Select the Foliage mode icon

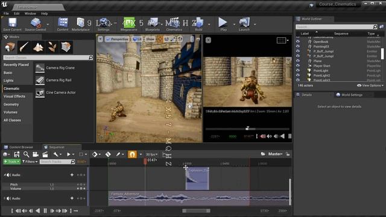tap(52, 47)
